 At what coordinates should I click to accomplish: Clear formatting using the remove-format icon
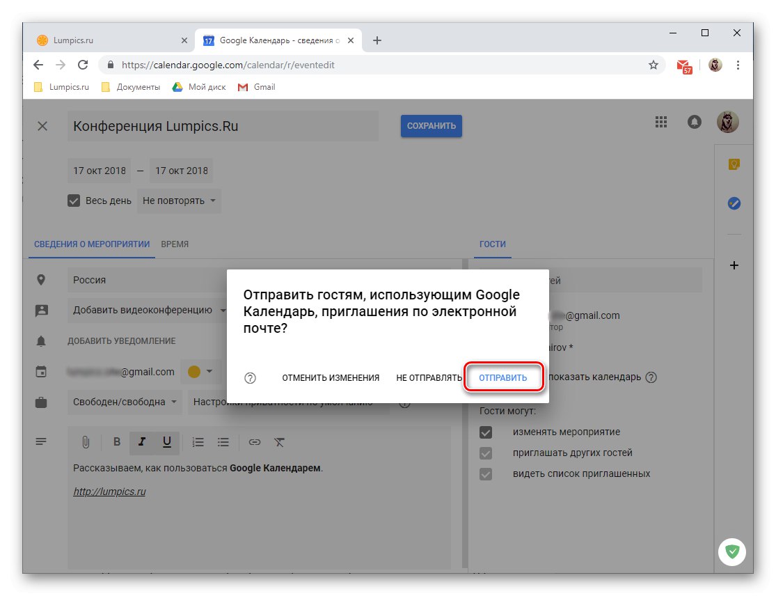280,441
